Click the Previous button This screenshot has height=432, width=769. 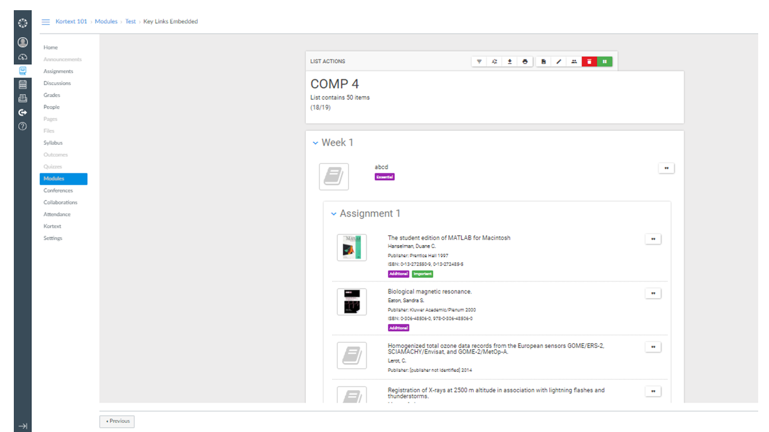pyautogui.click(x=117, y=421)
